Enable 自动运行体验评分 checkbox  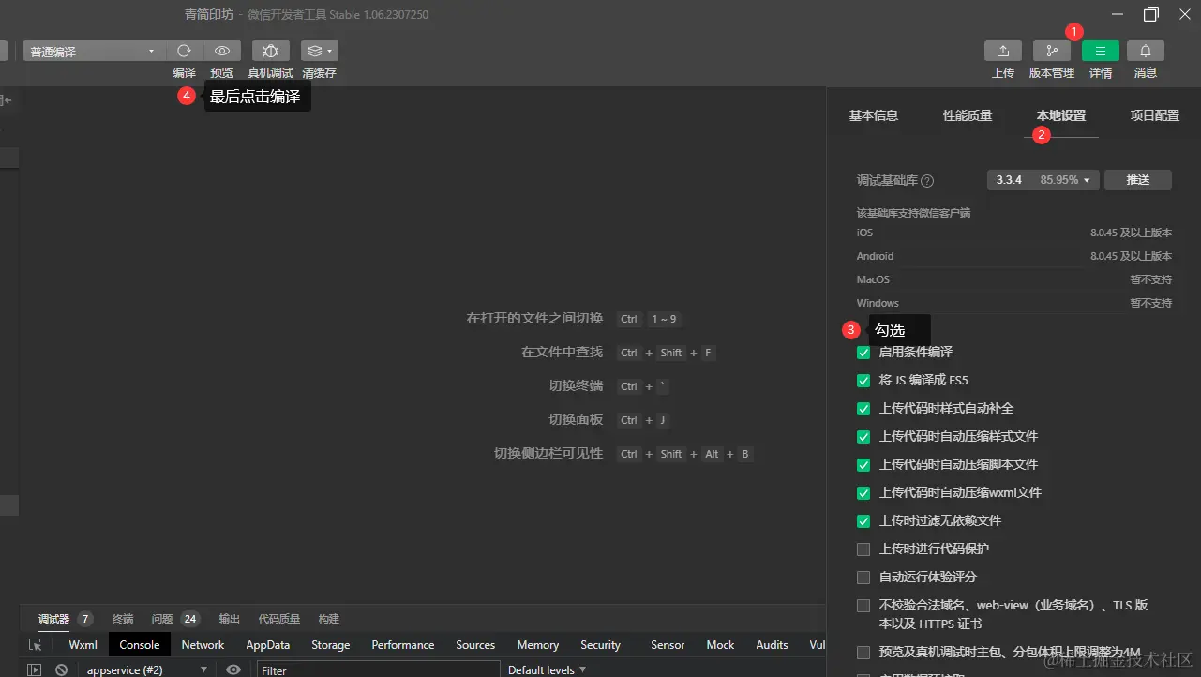tap(863, 578)
